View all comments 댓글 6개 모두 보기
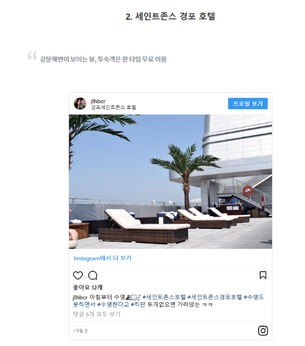 coord(97,314)
